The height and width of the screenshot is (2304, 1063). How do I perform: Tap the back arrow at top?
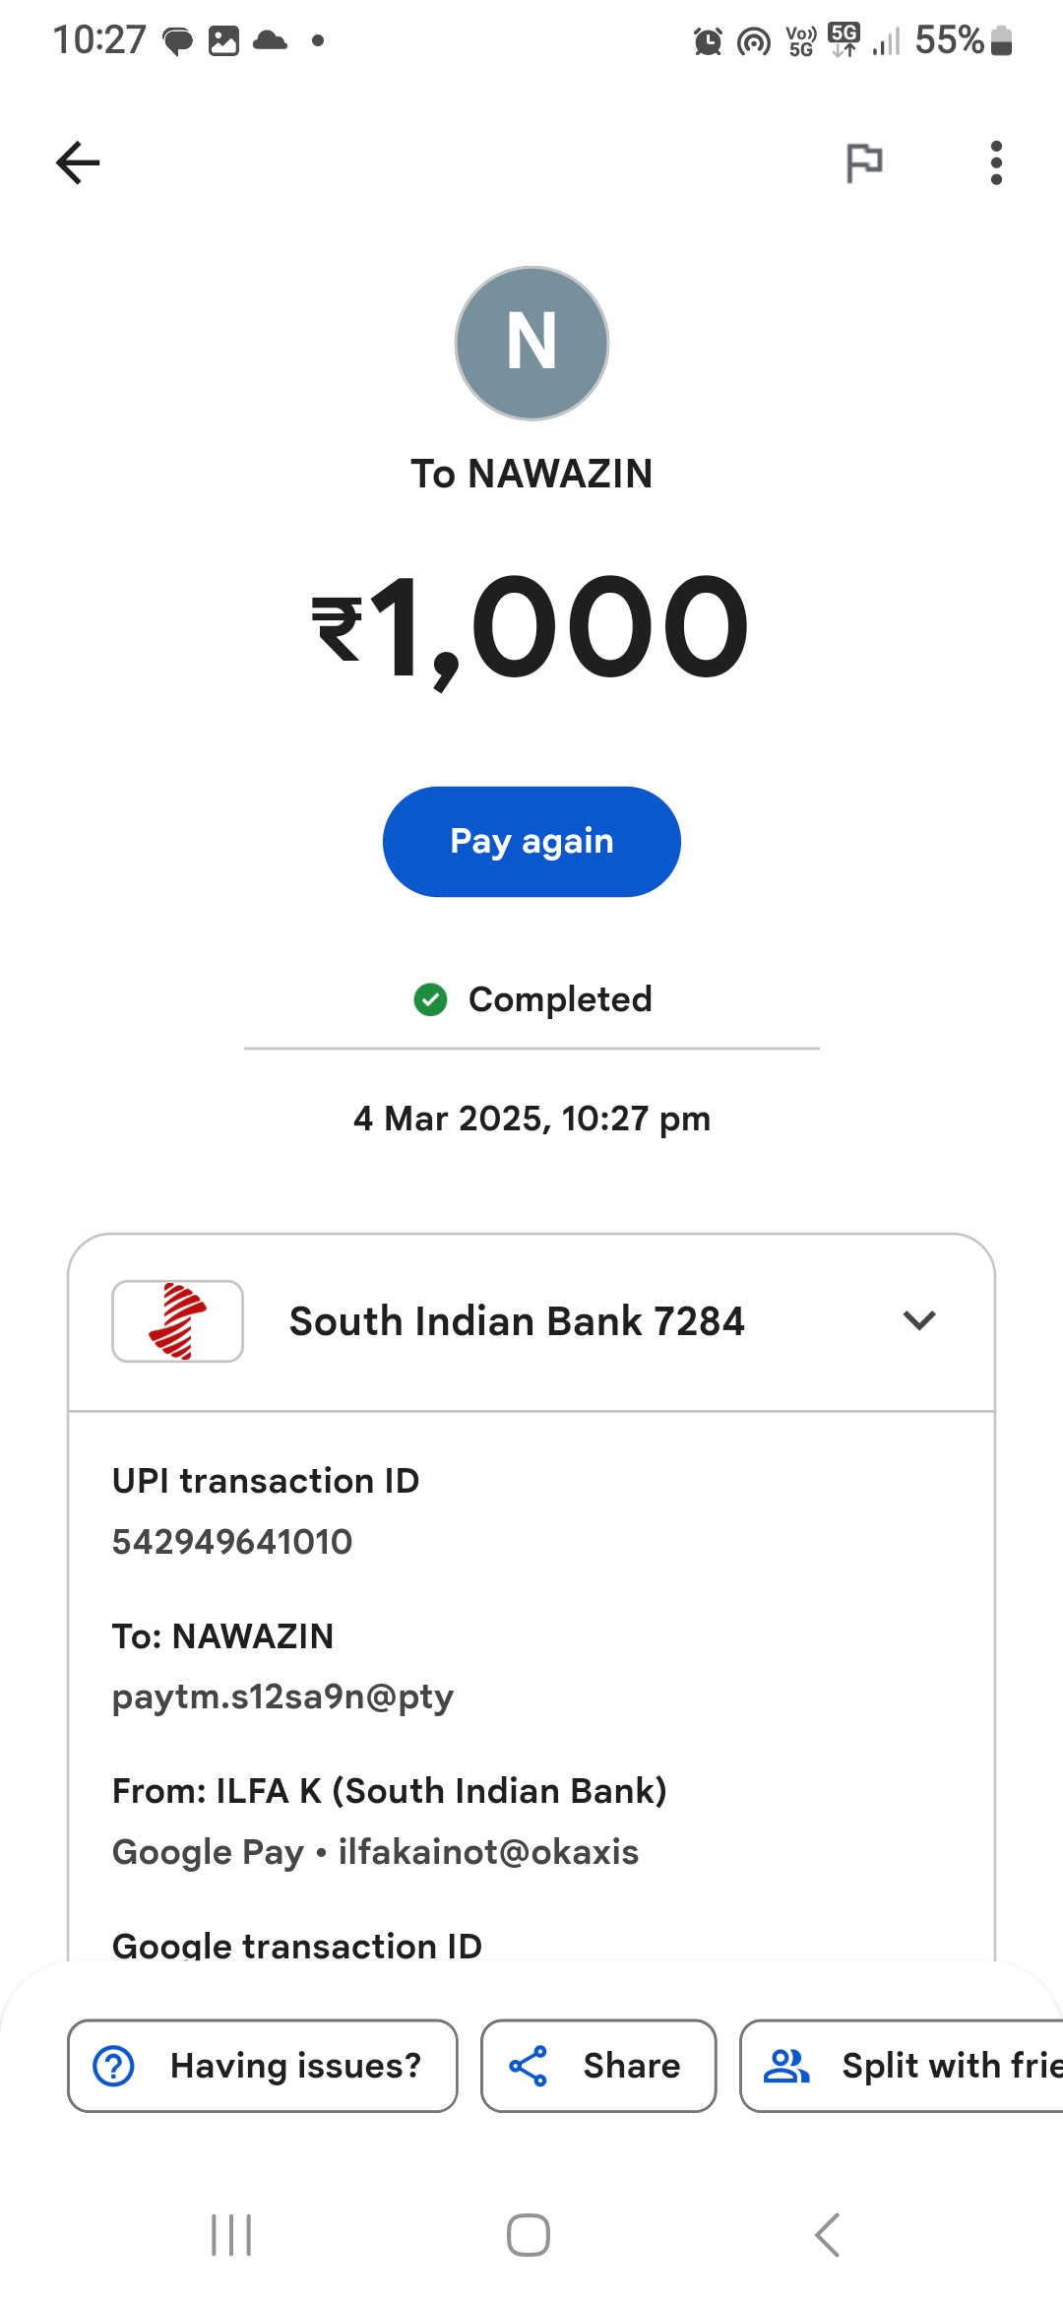78,162
